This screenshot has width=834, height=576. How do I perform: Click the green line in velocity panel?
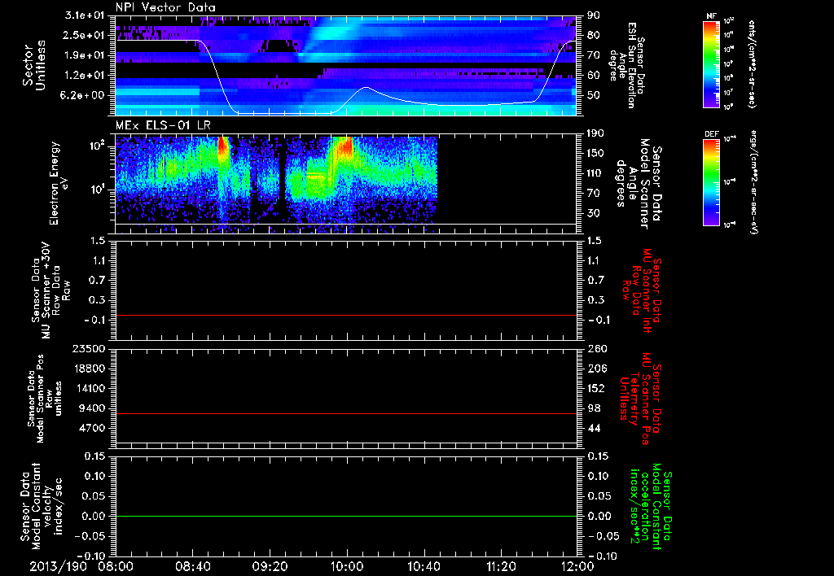(345, 516)
